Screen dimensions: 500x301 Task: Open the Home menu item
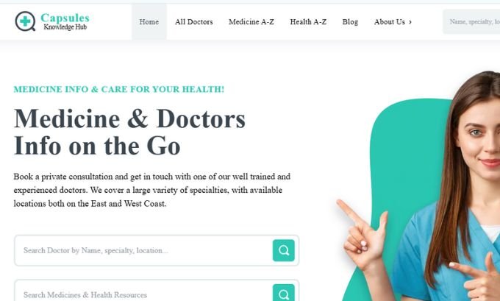coord(149,22)
